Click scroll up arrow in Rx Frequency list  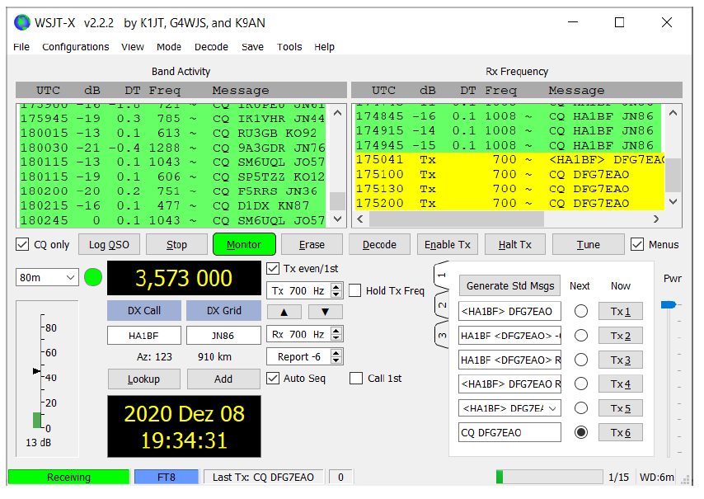point(673,113)
